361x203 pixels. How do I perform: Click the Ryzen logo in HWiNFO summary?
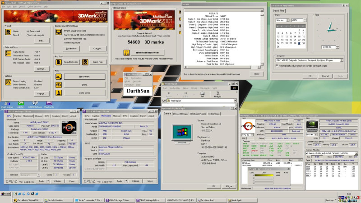pyautogui.click(x=248, y=126)
